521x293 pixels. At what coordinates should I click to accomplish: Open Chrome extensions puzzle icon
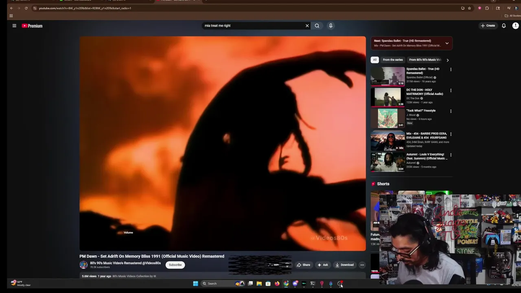(487, 8)
